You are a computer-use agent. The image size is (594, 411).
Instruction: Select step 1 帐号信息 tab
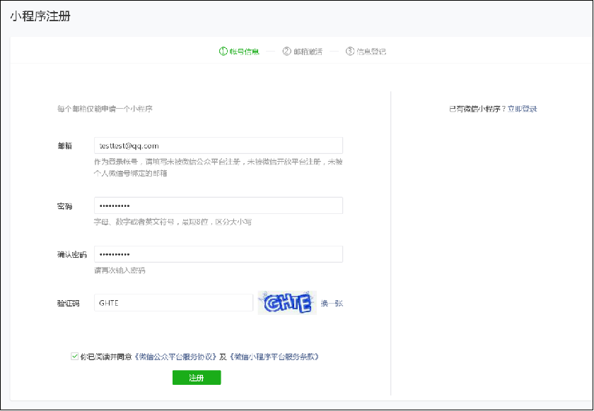point(239,52)
